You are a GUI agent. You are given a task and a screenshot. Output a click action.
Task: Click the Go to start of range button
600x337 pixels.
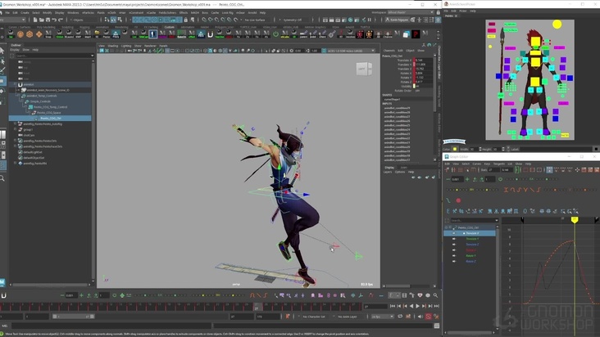tap(393, 306)
